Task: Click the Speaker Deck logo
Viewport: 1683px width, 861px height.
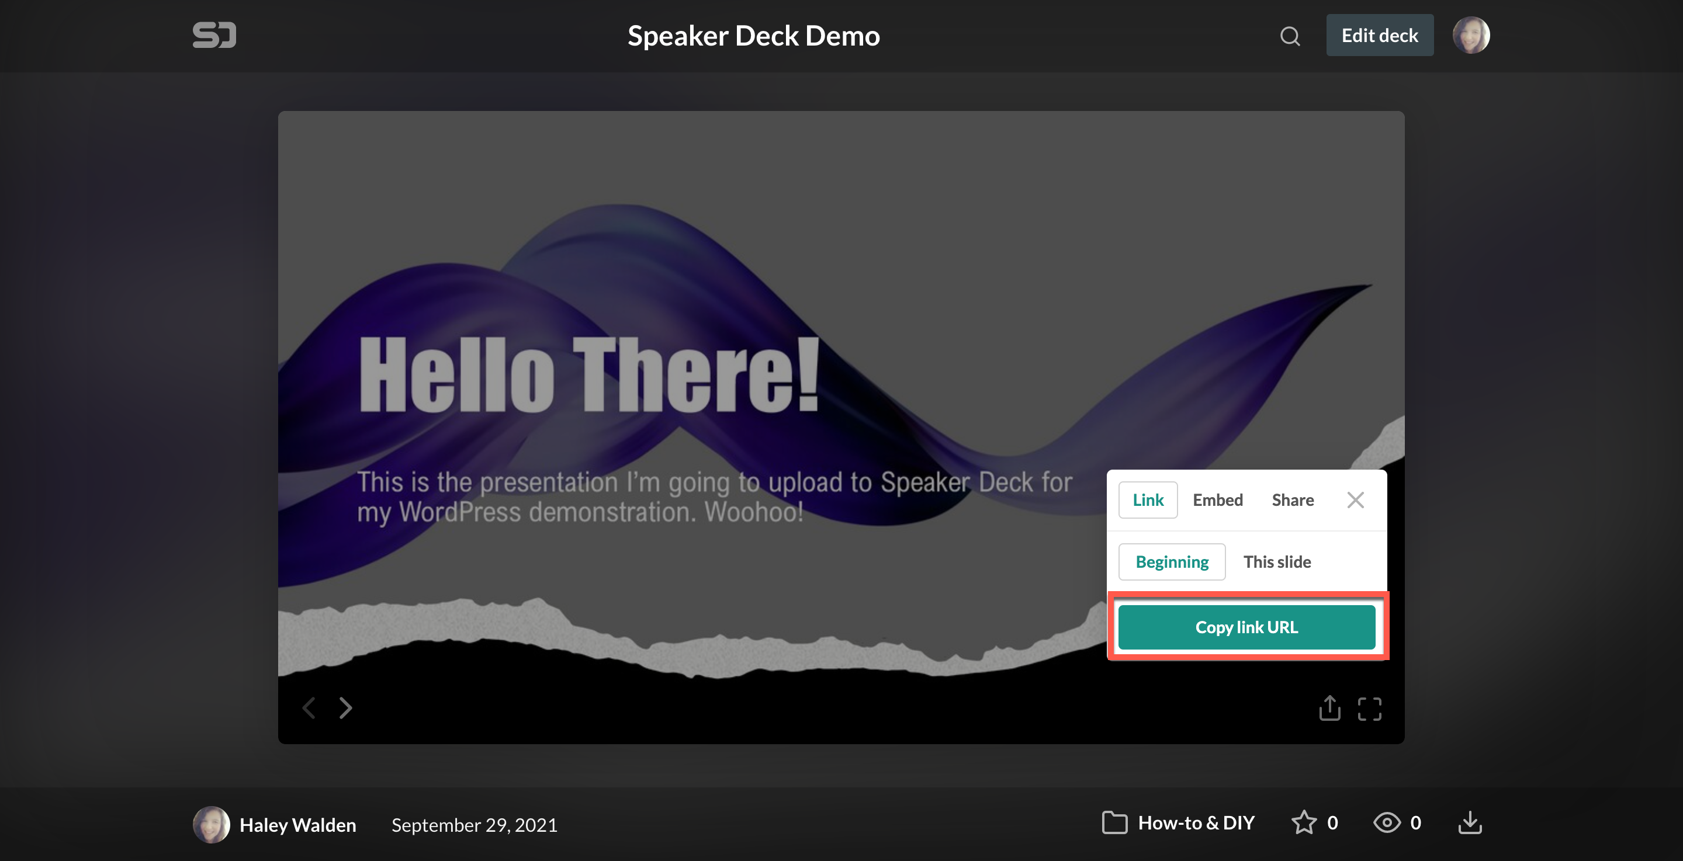Action: tap(214, 35)
